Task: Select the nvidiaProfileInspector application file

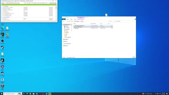Action: (x=93, y=27)
